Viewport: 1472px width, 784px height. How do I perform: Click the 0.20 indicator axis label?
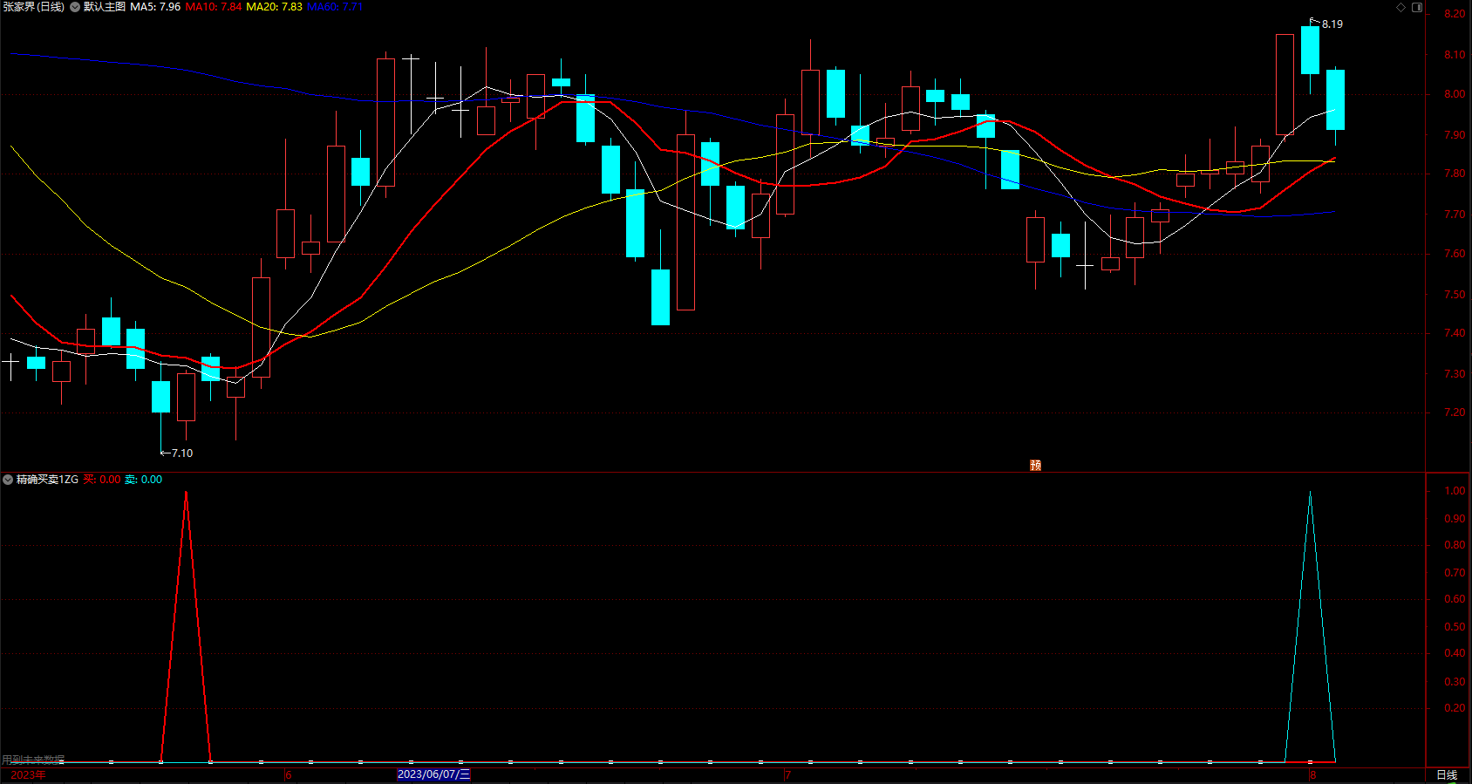[x=1455, y=708]
